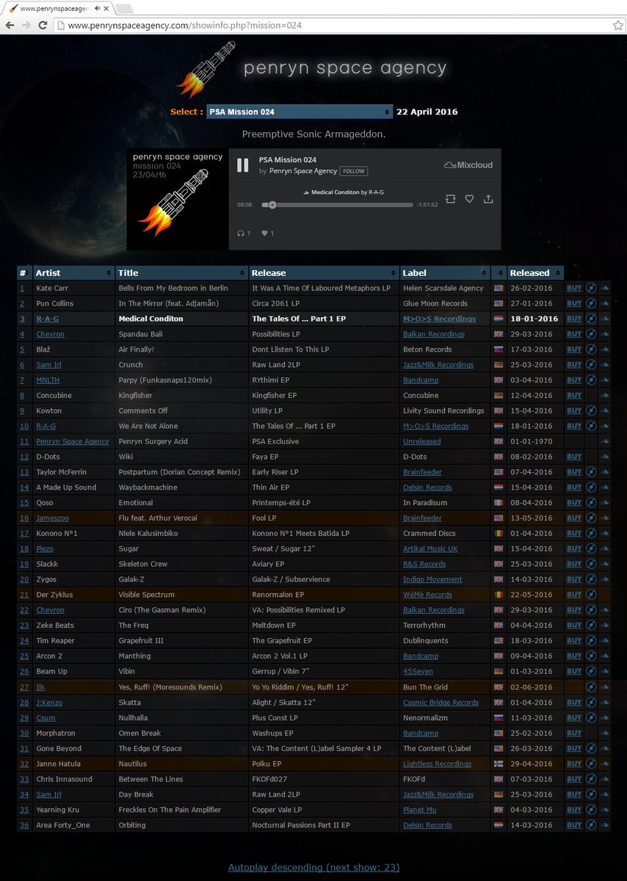Viewport: 627px width, 881px height.
Task: Click the repost icon in Mixcloud player
Action: click(451, 199)
